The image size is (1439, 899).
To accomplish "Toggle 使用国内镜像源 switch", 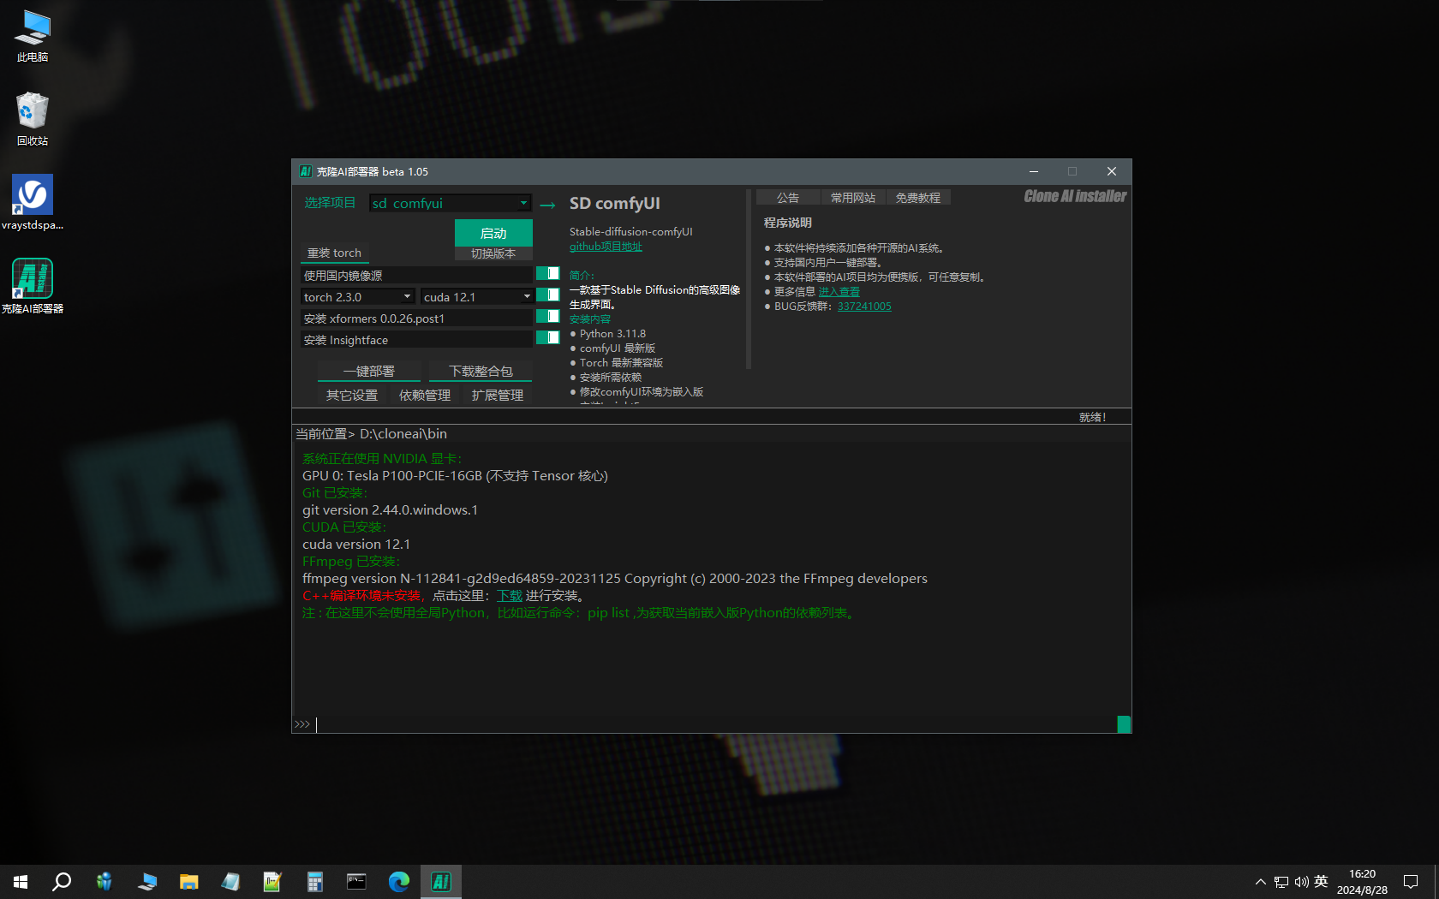I will coord(547,273).
